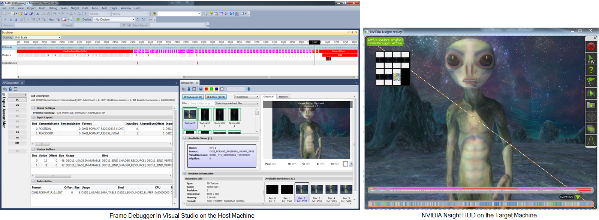The height and width of the screenshot is (220, 599).
Task: Collapse the Revision Information section
Action: coord(185,173)
